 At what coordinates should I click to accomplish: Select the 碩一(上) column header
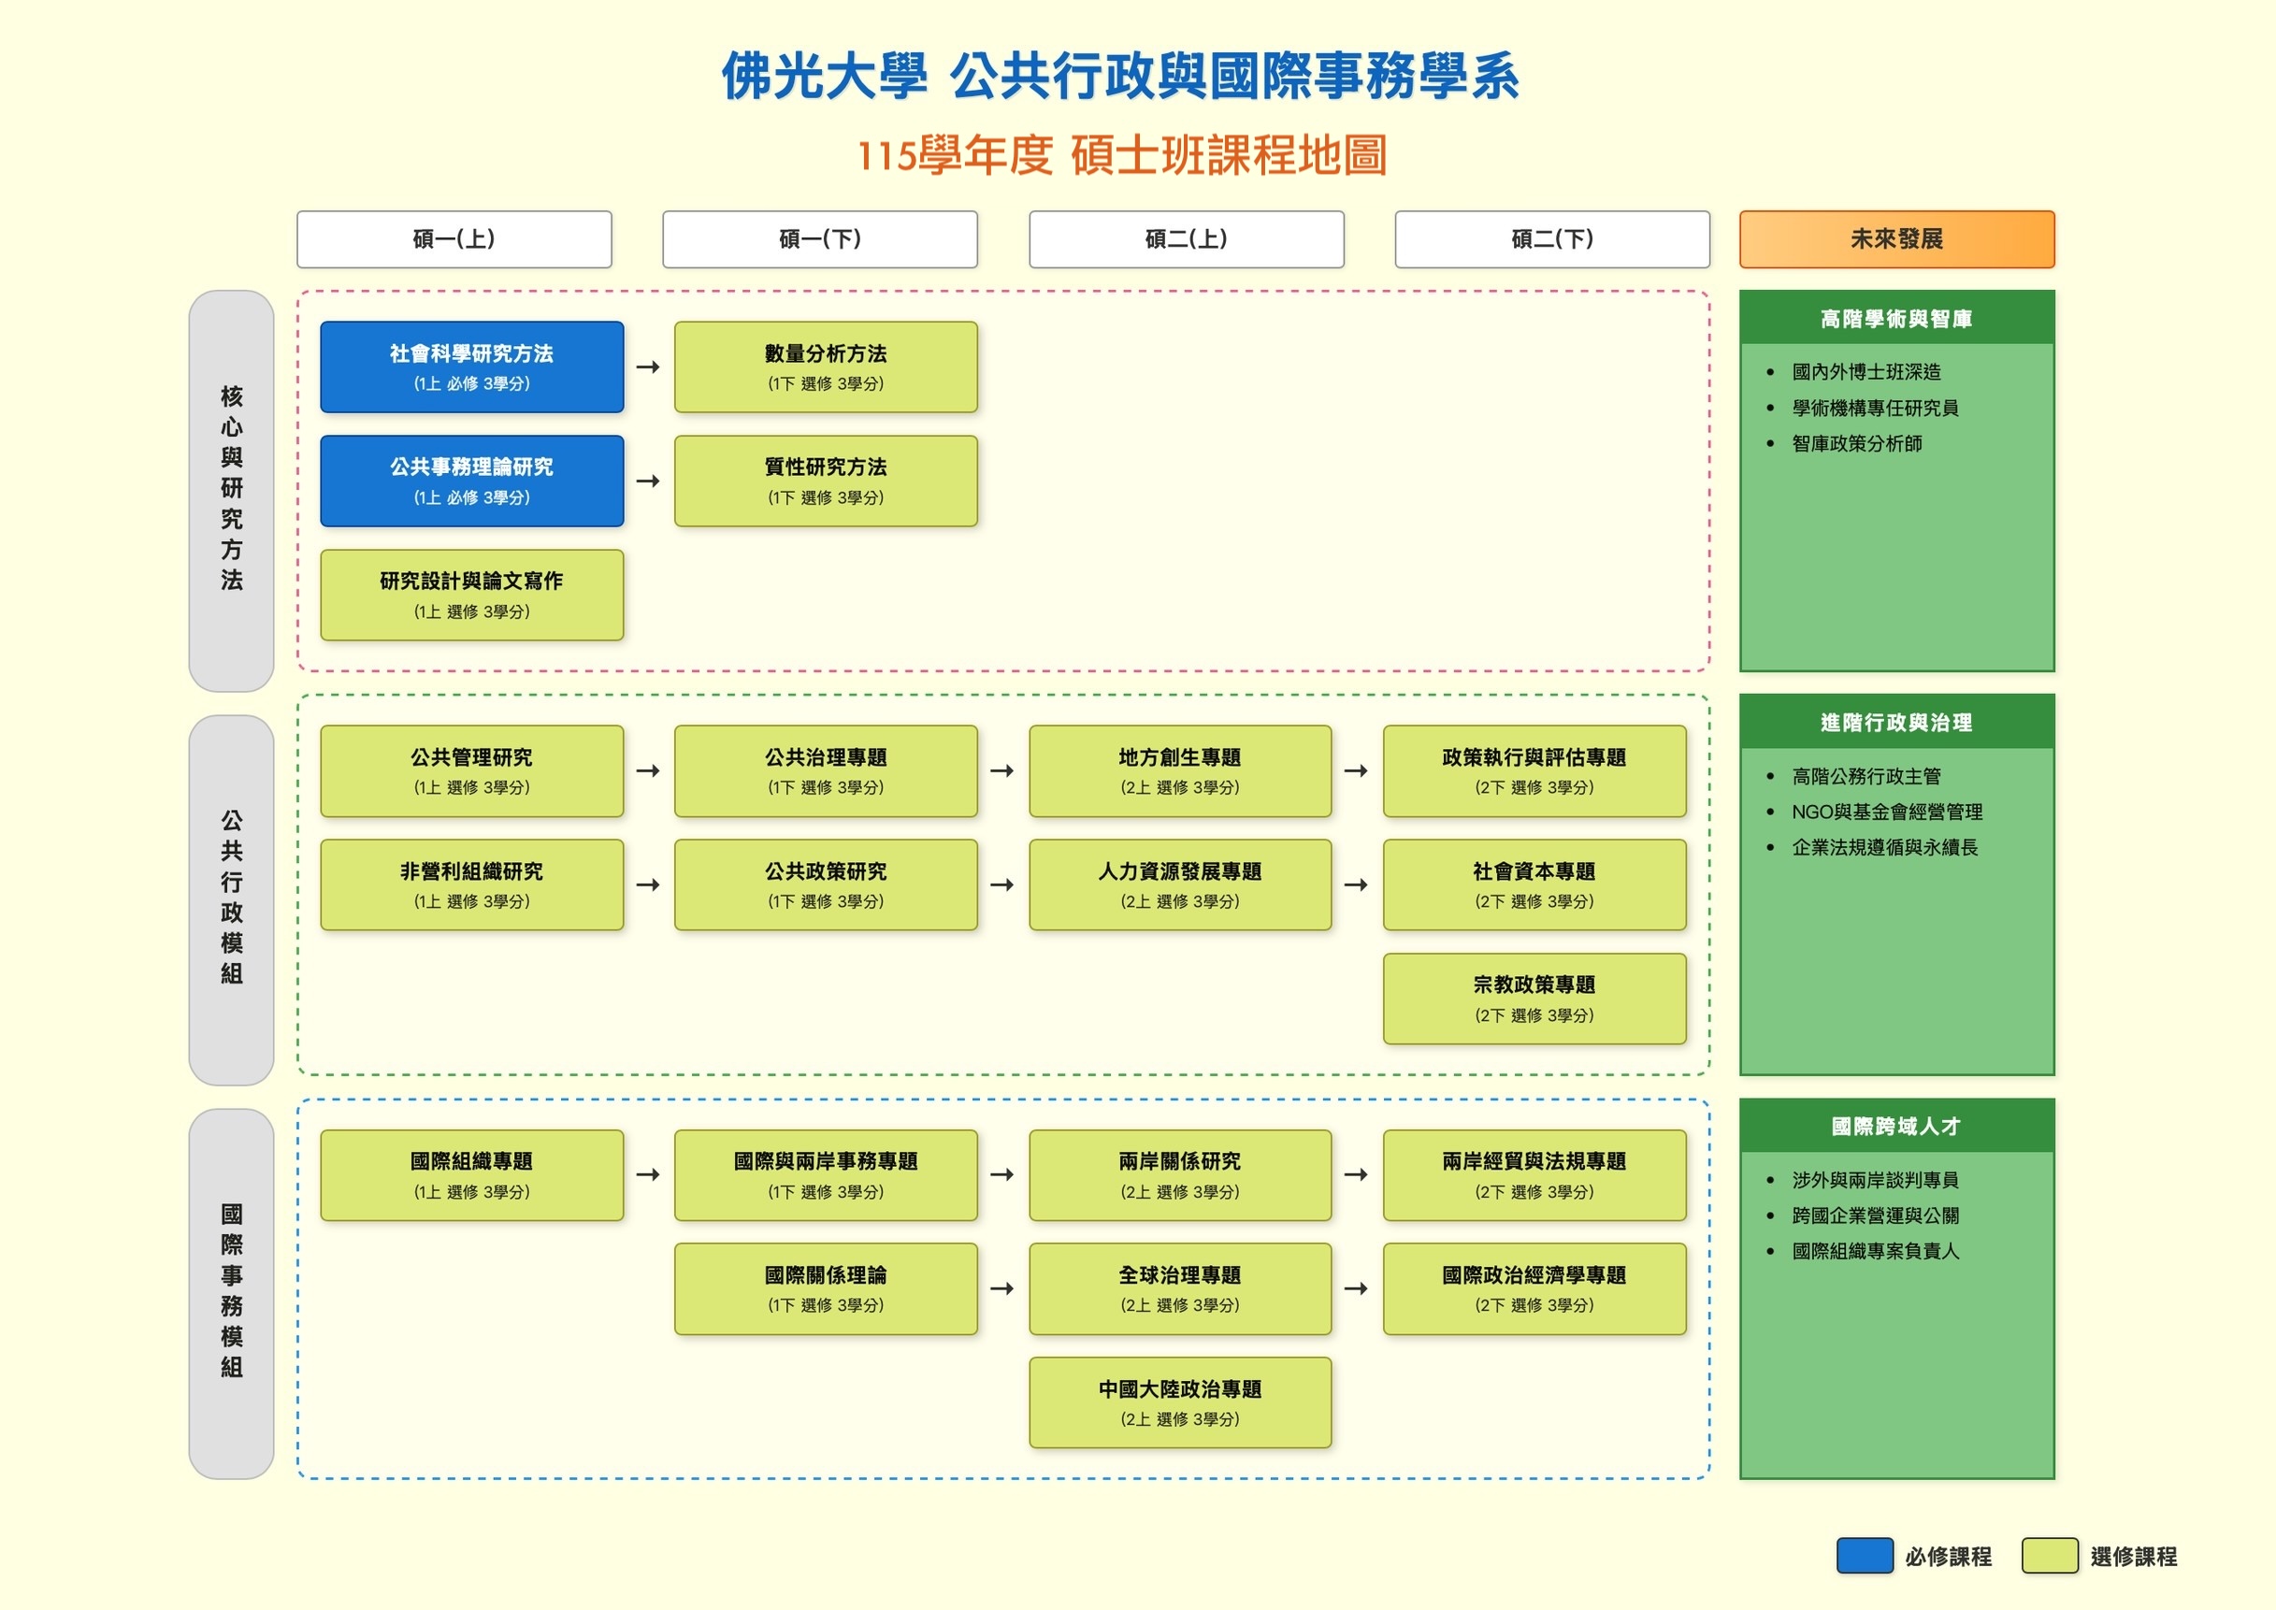(454, 239)
